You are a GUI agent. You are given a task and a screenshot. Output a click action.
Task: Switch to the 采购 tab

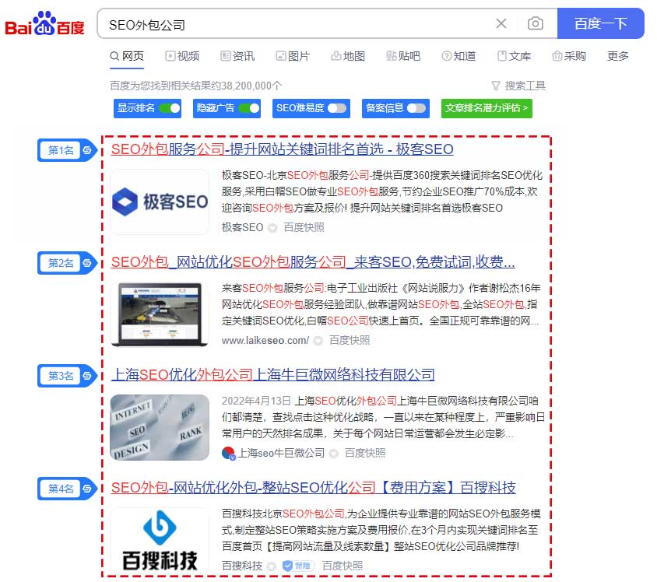click(569, 56)
